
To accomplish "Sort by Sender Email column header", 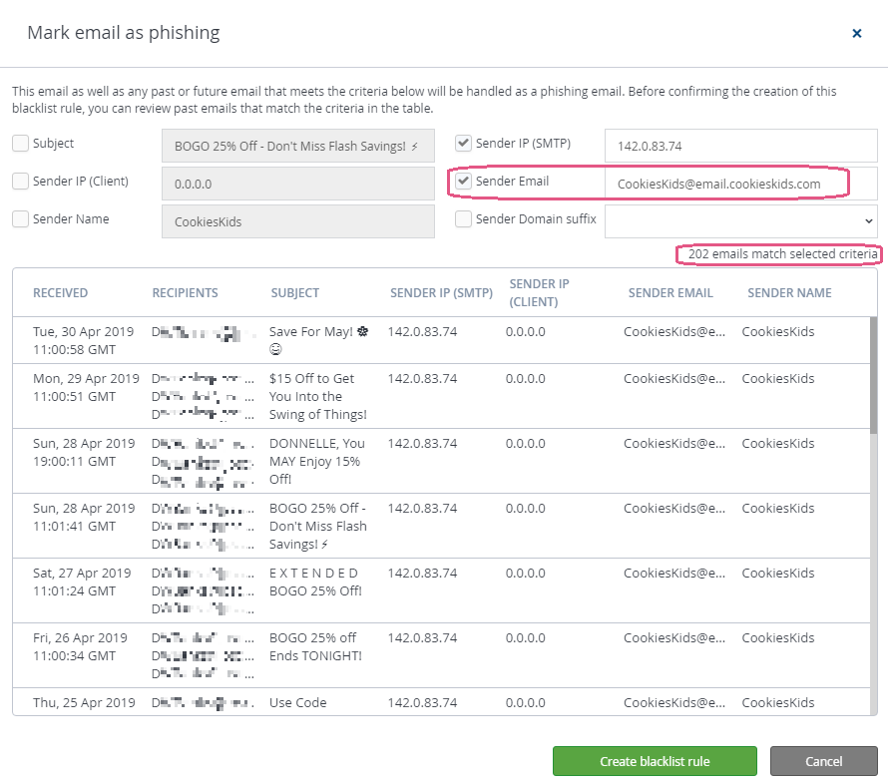I will point(669,293).
